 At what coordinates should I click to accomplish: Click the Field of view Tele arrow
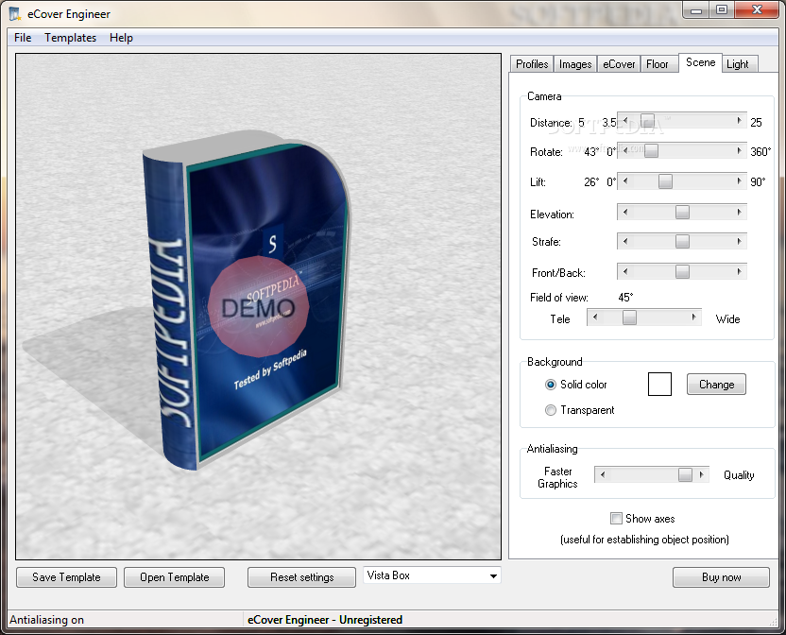595,317
